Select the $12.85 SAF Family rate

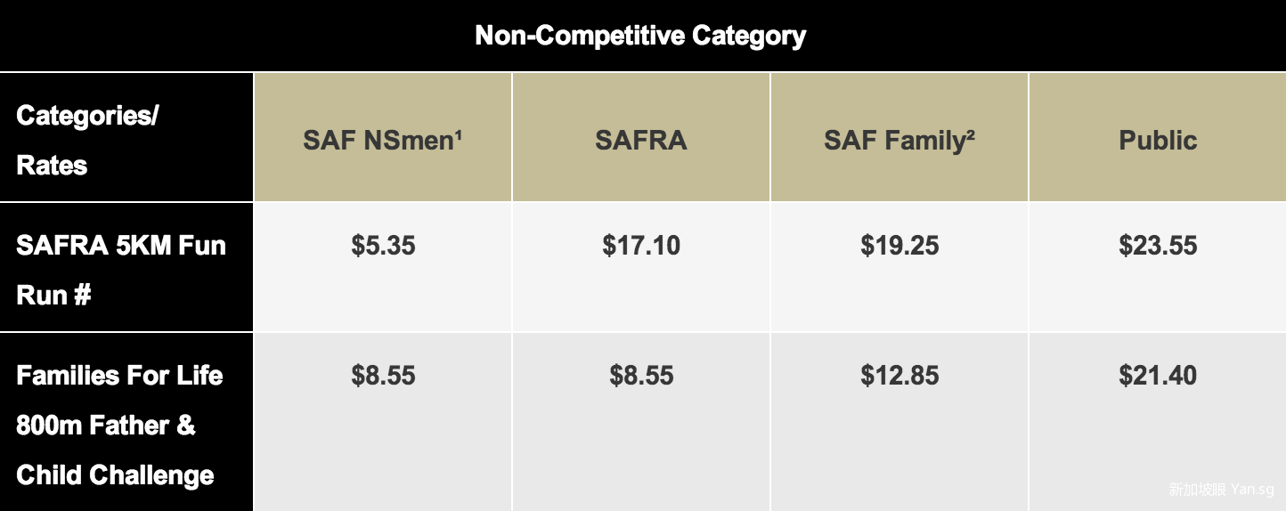pyautogui.click(x=899, y=376)
